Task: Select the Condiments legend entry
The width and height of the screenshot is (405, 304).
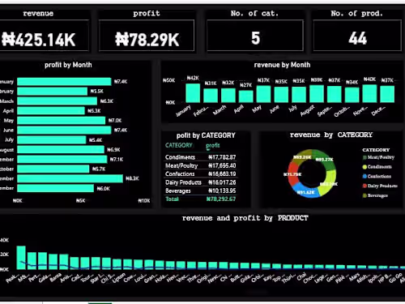Action: point(377,167)
